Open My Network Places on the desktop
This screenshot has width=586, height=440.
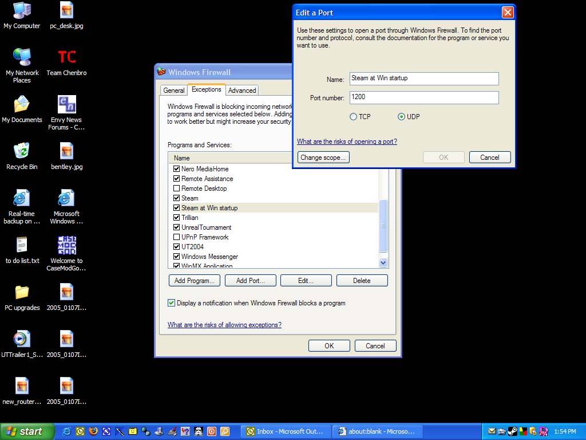coord(22,66)
